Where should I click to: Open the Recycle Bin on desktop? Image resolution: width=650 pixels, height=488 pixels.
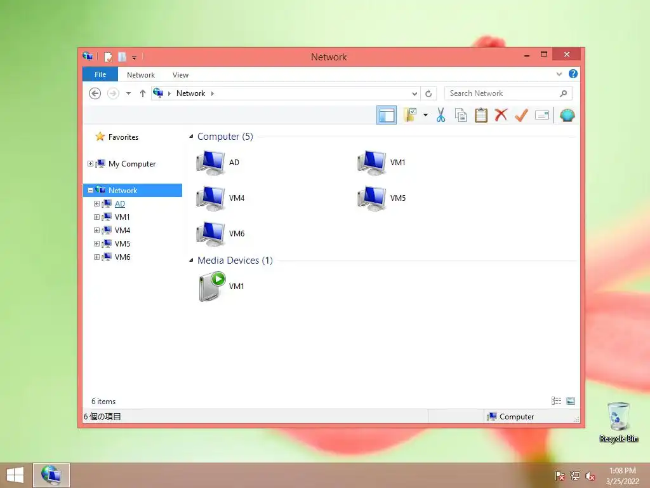click(618, 423)
